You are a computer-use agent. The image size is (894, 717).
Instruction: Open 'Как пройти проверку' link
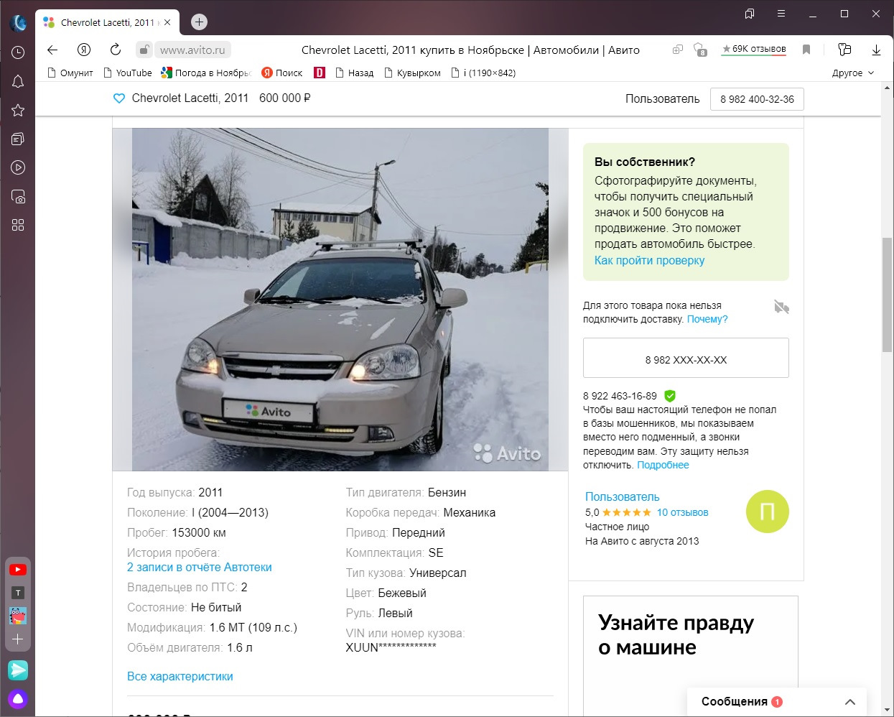click(x=649, y=260)
